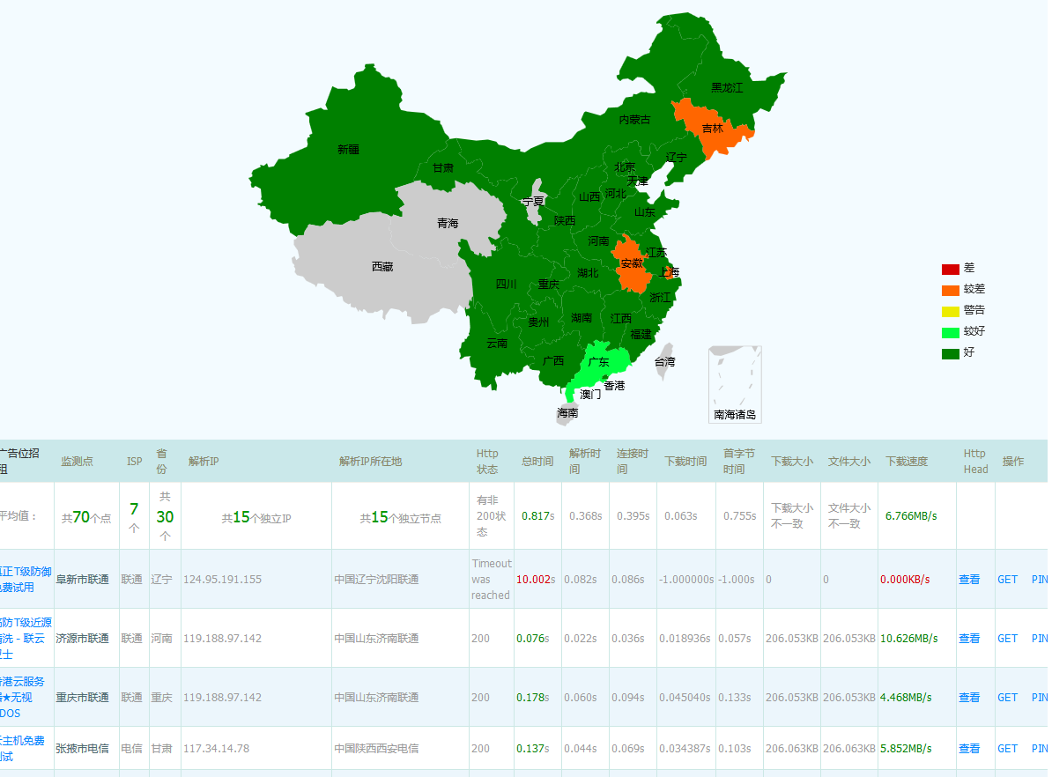Click the red 差 legend swatch

(950, 269)
